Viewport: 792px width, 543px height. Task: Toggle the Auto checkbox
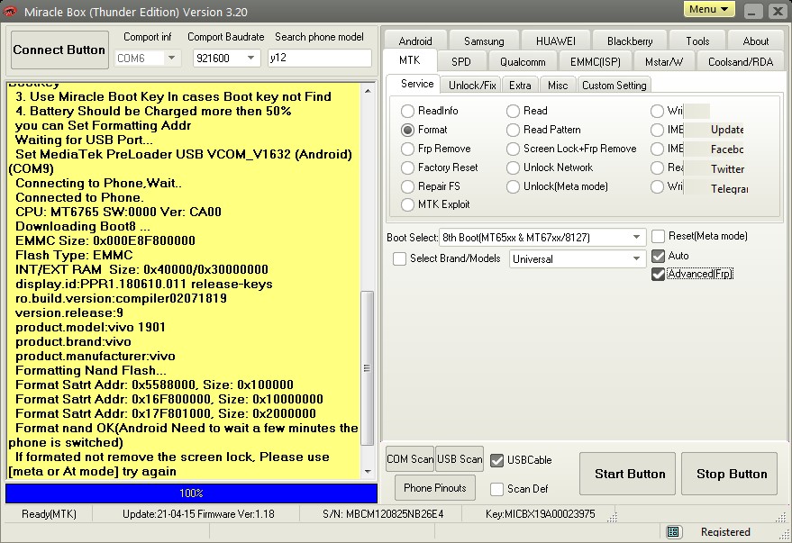click(658, 256)
